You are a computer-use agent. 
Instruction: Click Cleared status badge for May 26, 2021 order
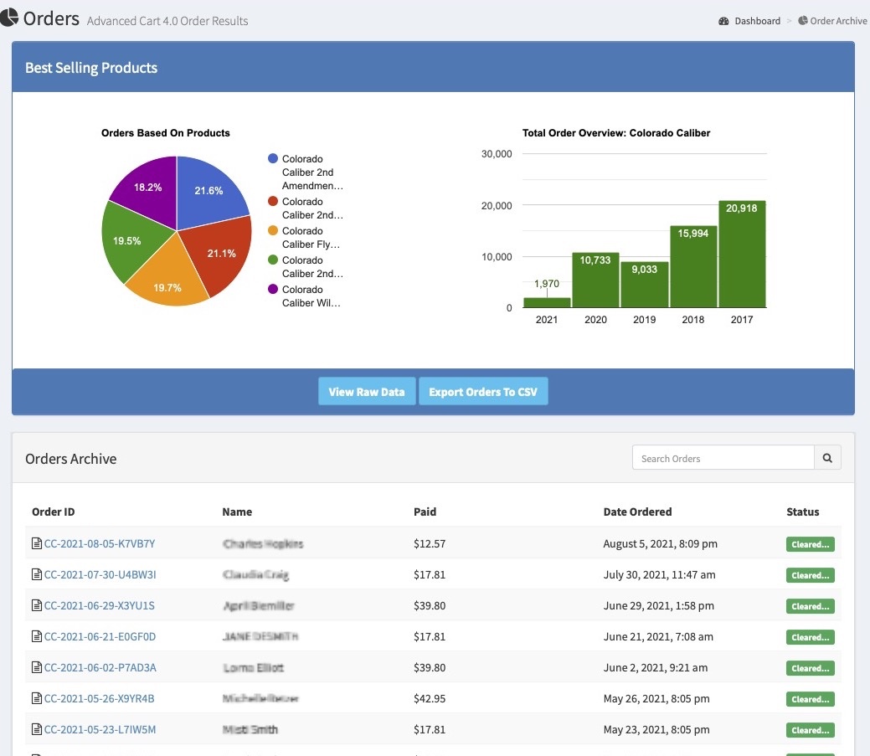point(810,699)
